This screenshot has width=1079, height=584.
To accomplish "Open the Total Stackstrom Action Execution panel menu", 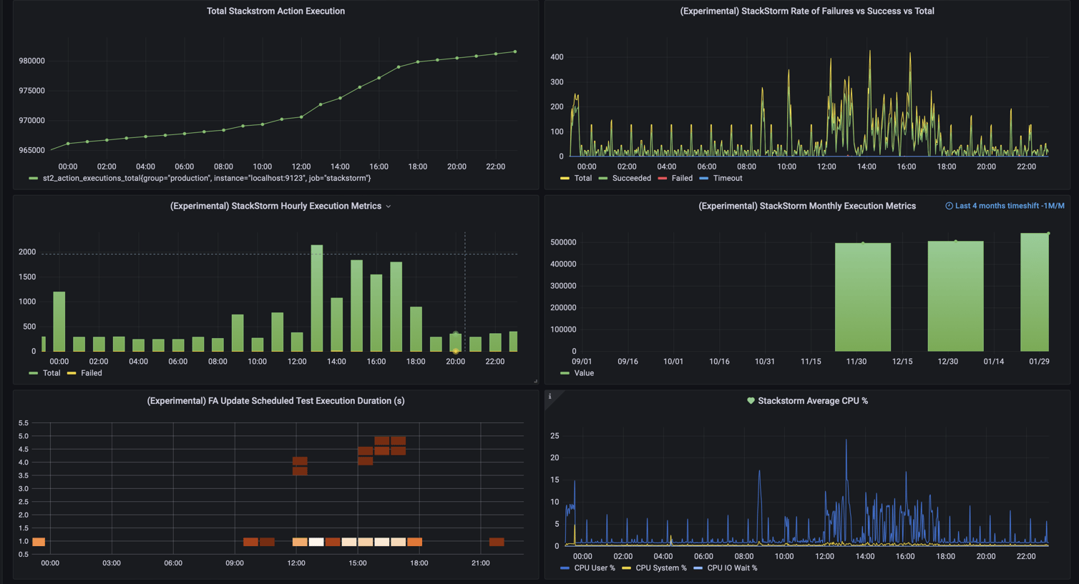I will click(x=275, y=11).
